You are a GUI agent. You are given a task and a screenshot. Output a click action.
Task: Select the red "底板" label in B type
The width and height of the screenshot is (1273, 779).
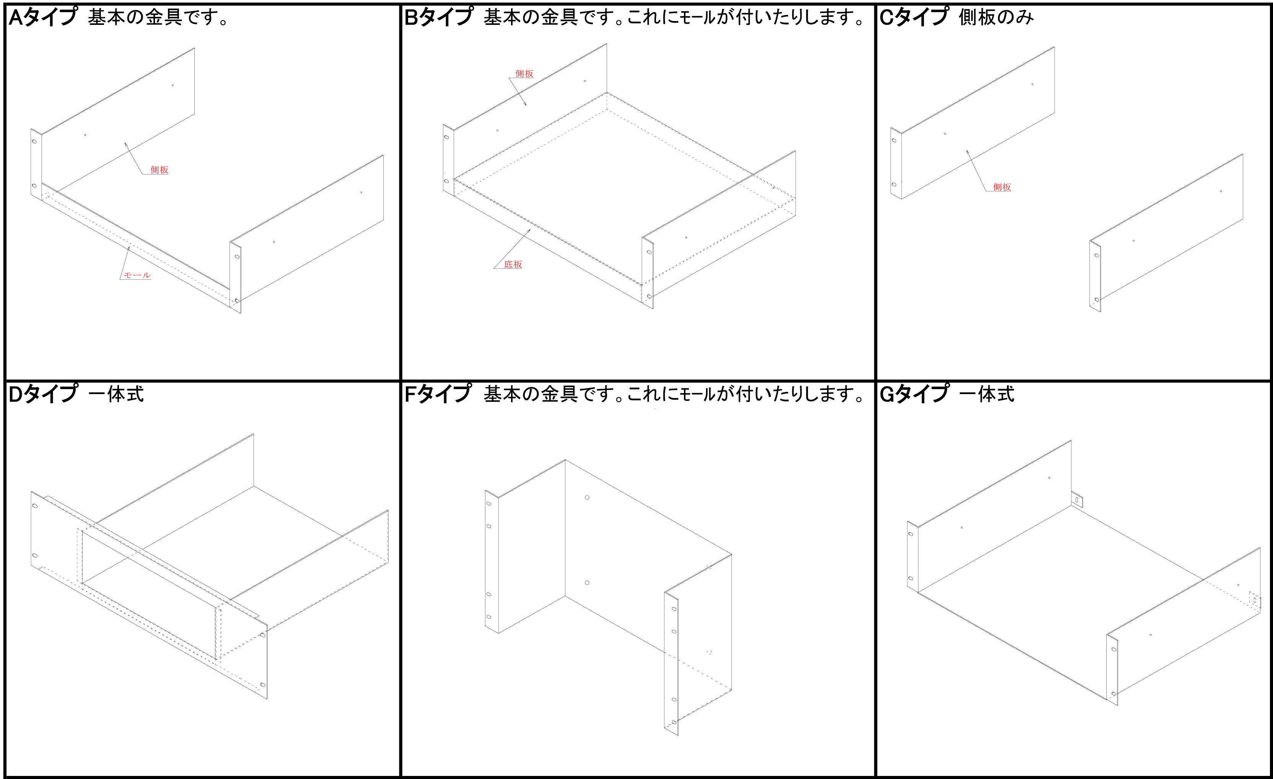tap(513, 264)
